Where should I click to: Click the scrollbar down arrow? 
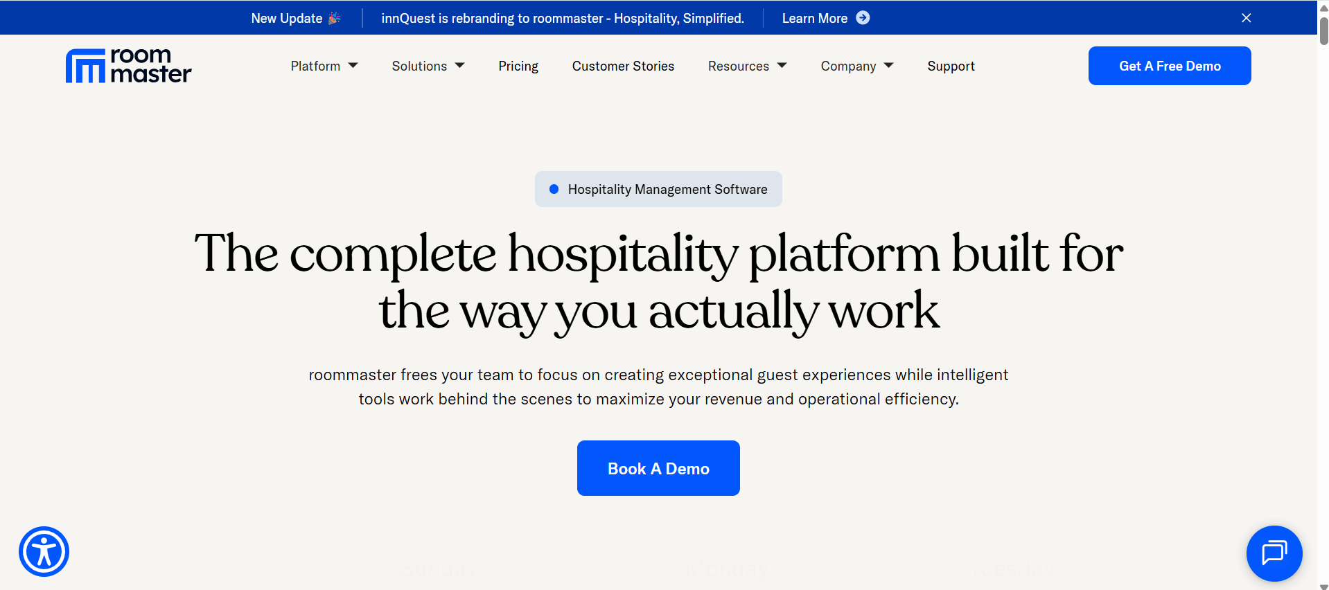coord(1323,586)
